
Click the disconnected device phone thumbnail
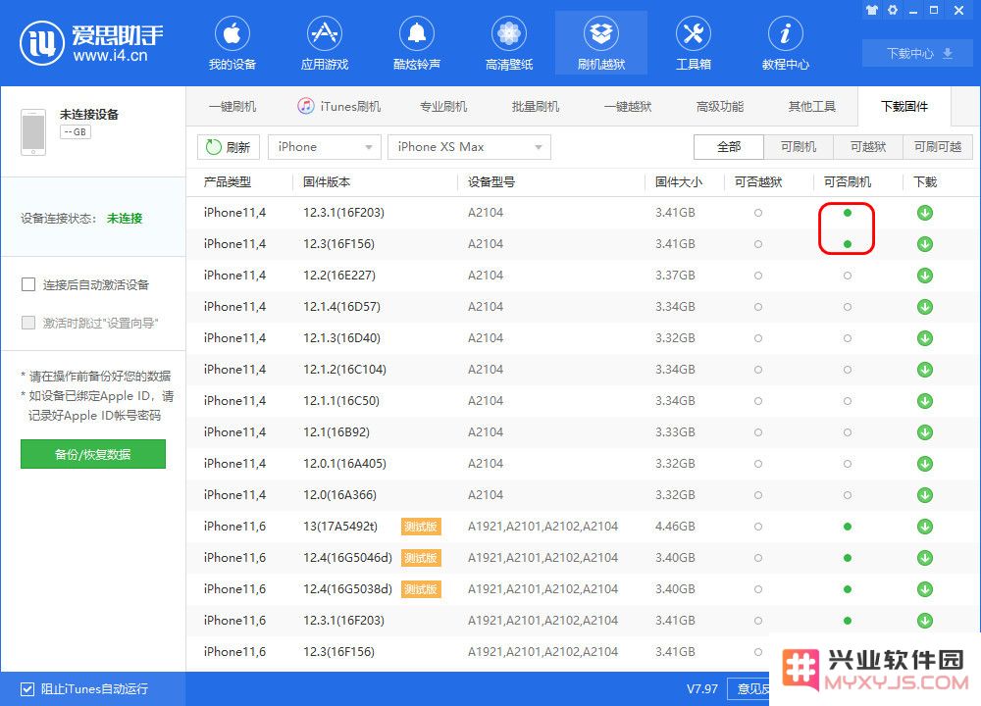[33, 132]
